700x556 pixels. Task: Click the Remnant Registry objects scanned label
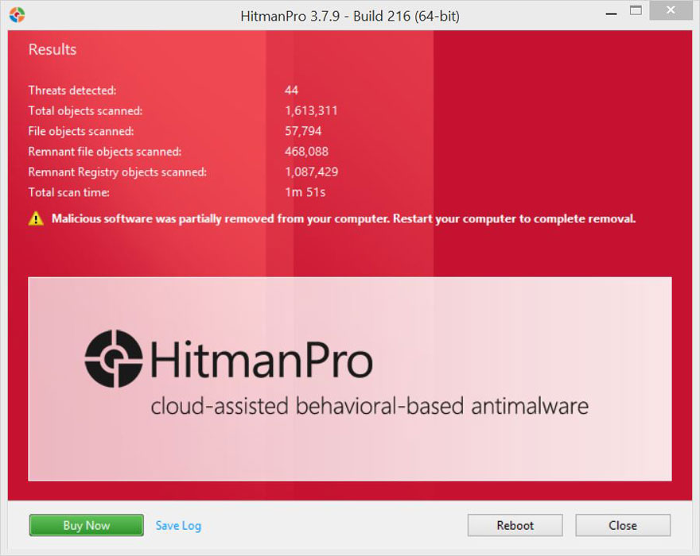(x=118, y=172)
